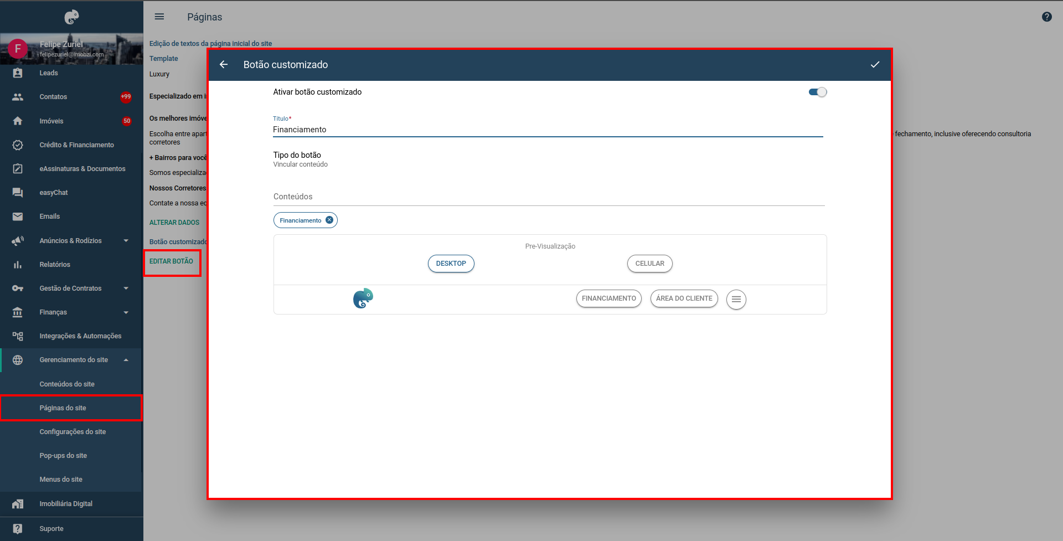Click the Gerenciamento do site globe icon

18,360
